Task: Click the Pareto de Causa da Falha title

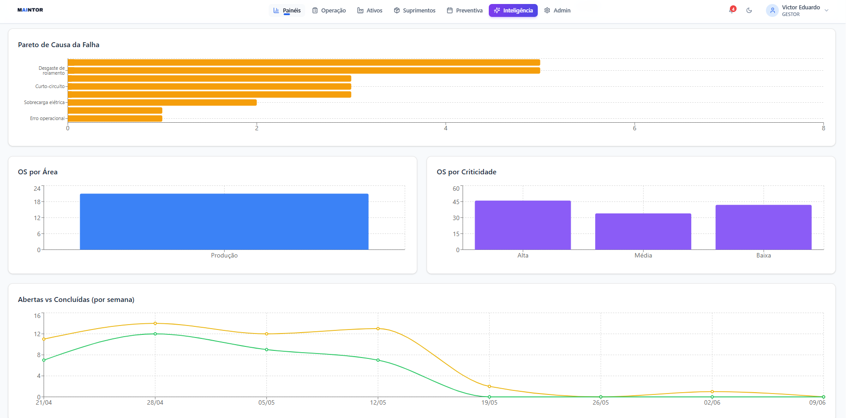Action: tap(59, 44)
